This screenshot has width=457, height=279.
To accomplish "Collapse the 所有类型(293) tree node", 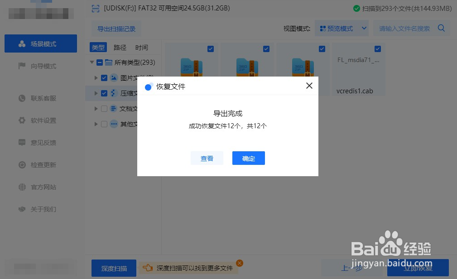I will [91, 63].
